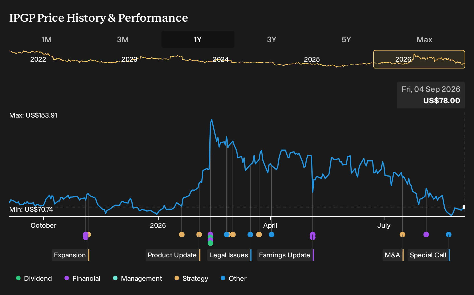Image resolution: width=474 pixels, height=295 pixels.
Task: Click 2024 on the overview mini chart
Action: pyautogui.click(x=220, y=59)
